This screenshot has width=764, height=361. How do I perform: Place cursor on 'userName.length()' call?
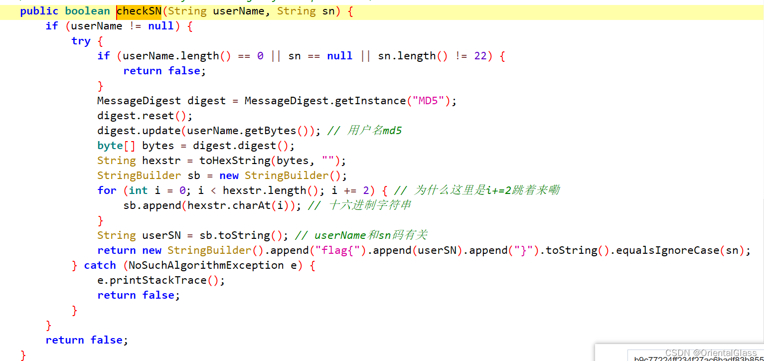pyautogui.click(x=177, y=56)
